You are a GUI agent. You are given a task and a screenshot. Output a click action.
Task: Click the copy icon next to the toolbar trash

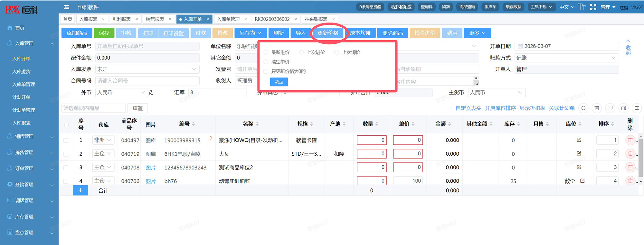tap(610, 108)
